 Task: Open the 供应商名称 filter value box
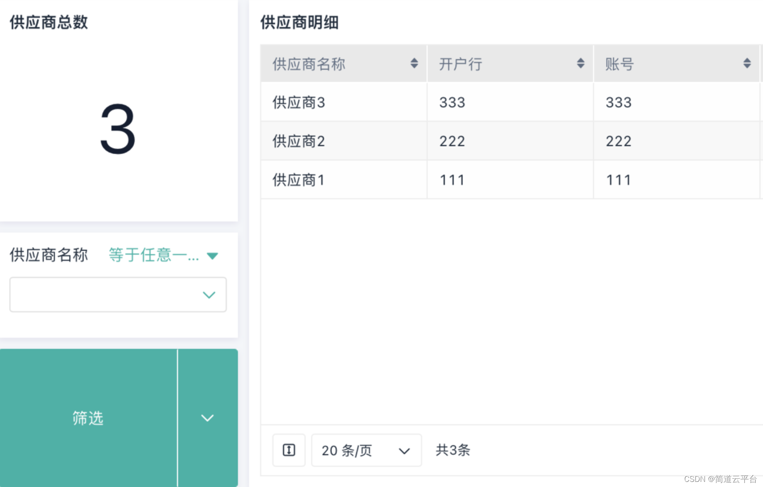(x=118, y=295)
